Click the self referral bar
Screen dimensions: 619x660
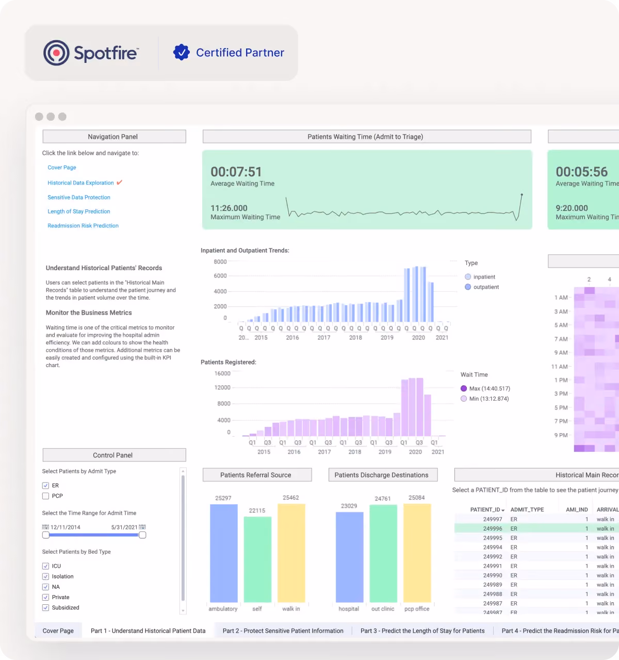pyautogui.click(x=257, y=559)
